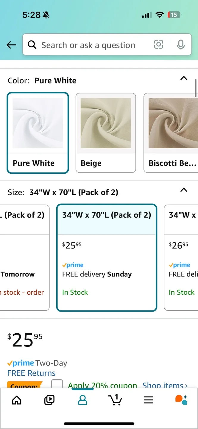Image resolution: width=198 pixels, height=429 pixels.
Task: Start voice search via the microphone icon
Action: (180, 45)
